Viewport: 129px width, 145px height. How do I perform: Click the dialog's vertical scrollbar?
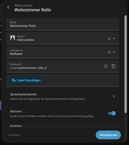[126, 64]
